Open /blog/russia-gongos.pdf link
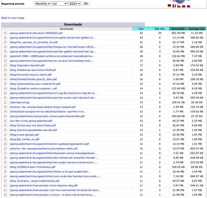207x198 pixels. click(24, 135)
